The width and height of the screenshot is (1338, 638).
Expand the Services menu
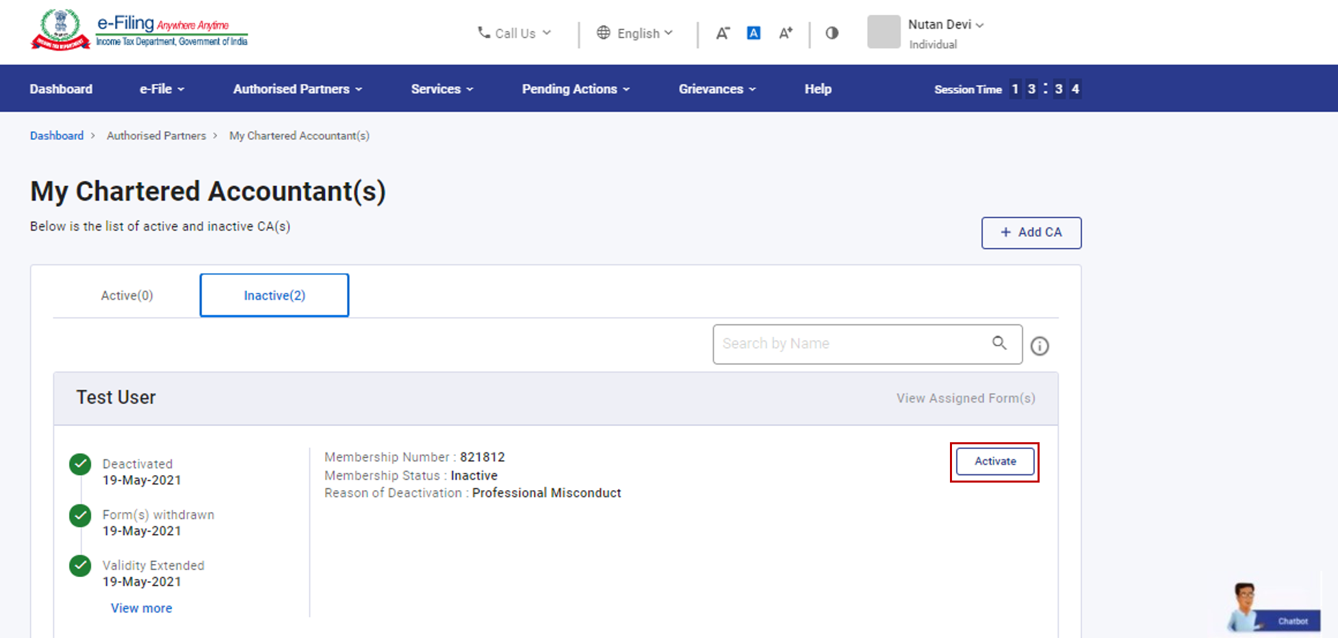coord(441,89)
